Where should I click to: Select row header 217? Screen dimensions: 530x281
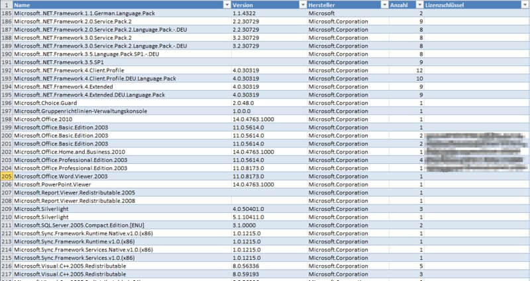(x=7, y=274)
